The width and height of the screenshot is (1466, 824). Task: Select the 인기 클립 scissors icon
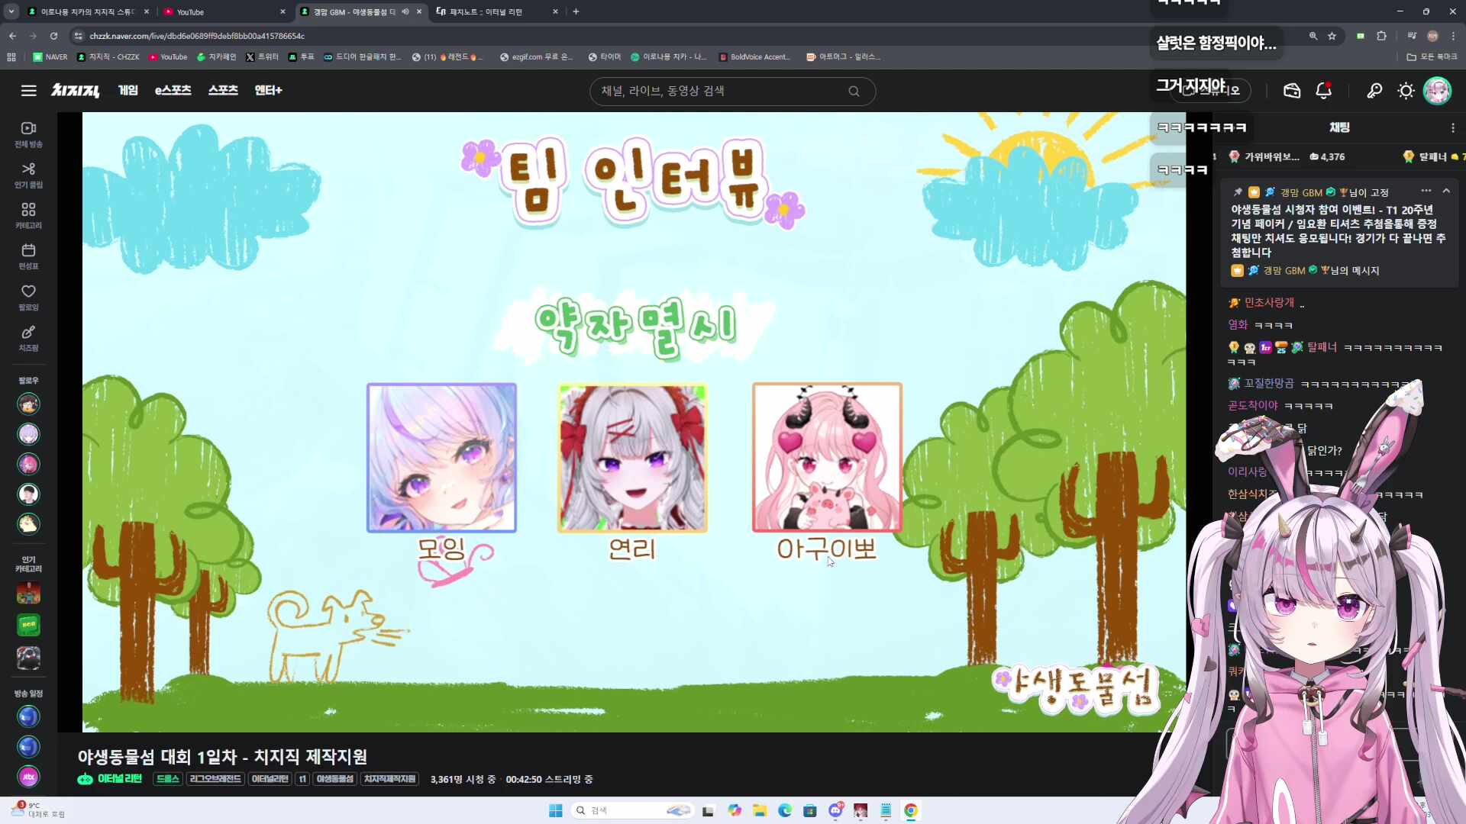click(27, 174)
